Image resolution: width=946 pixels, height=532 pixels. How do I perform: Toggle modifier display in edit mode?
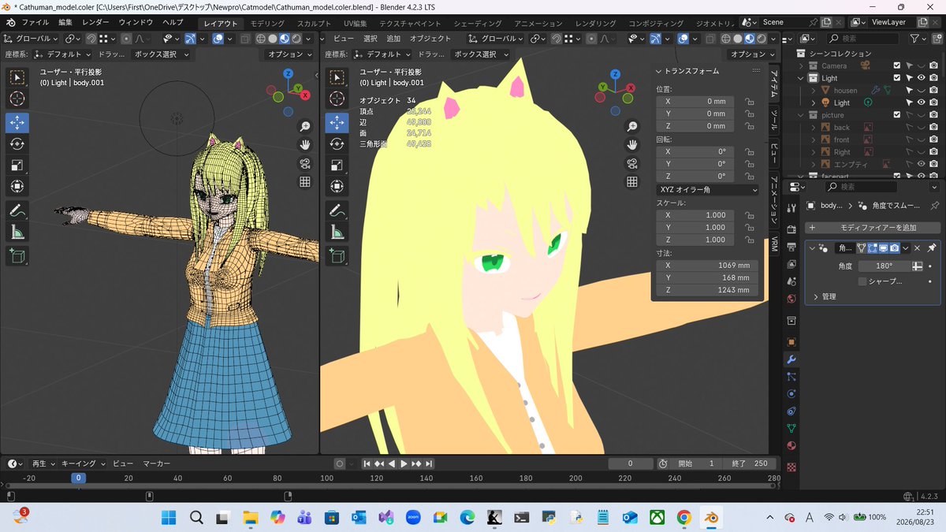[x=873, y=247]
